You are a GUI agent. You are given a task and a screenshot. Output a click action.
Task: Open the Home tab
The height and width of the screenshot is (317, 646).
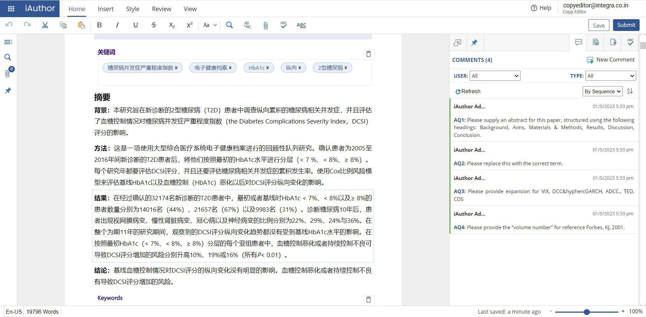[x=77, y=9]
